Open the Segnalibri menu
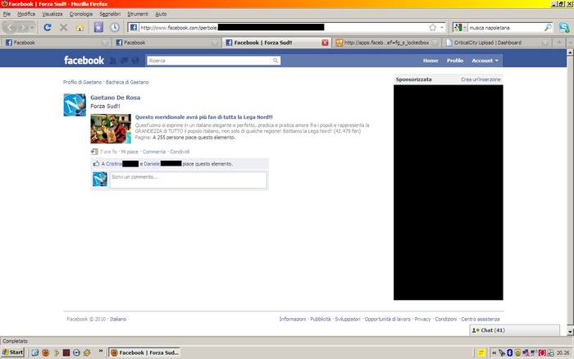The width and height of the screenshot is (574, 359). (x=110, y=14)
